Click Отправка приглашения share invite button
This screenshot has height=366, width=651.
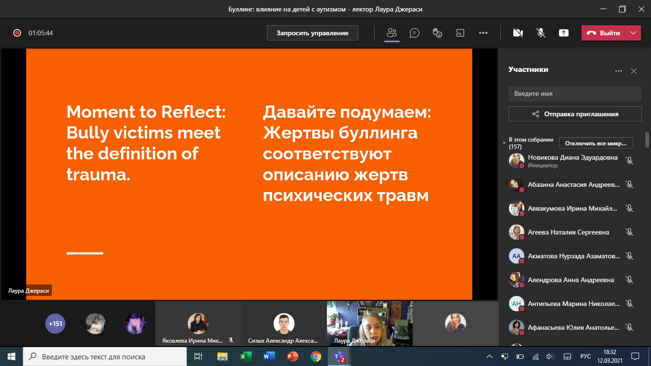(x=574, y=114)
